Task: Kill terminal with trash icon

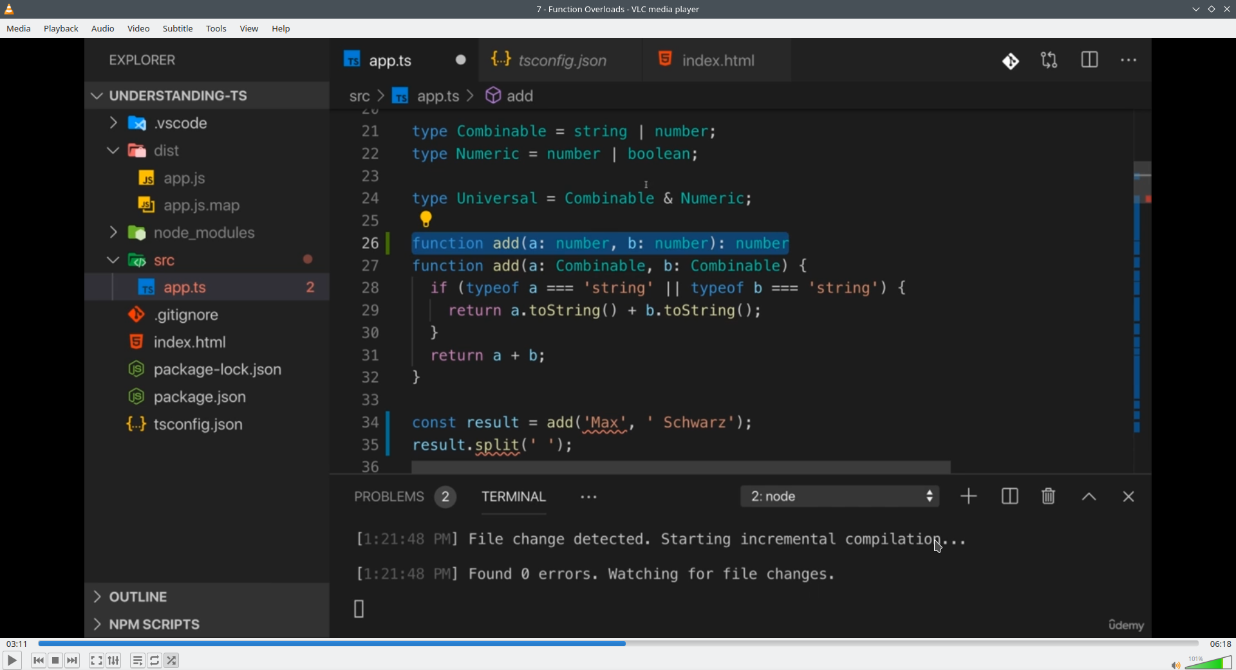Action: [1049, 496]
